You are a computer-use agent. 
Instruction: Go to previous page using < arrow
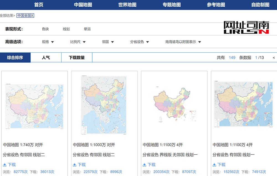click(274, 58)
